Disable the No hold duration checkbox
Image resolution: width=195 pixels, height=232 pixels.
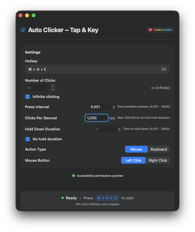(x=28, y=139)
